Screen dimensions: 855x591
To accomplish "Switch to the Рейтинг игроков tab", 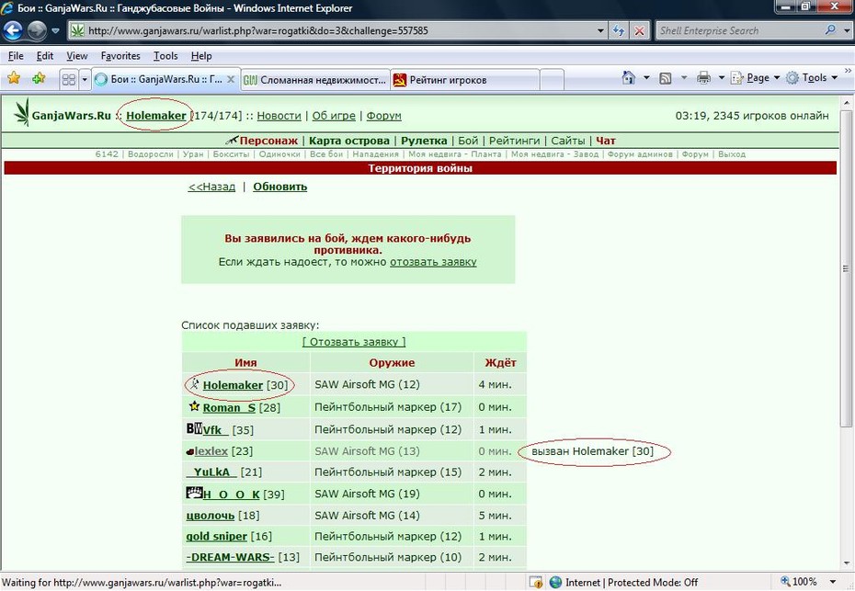I will click(464, 80).
